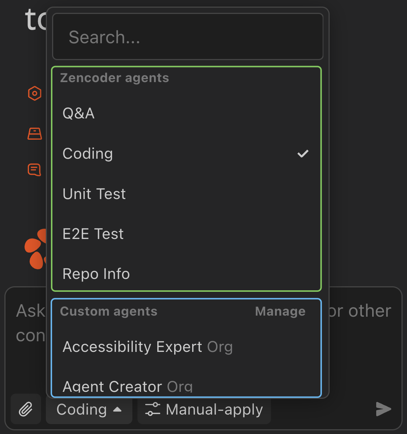This screenshot has width=407, height=434.
Task: Click the orange hexagon Zencoder icon
Action: [34, 93]
